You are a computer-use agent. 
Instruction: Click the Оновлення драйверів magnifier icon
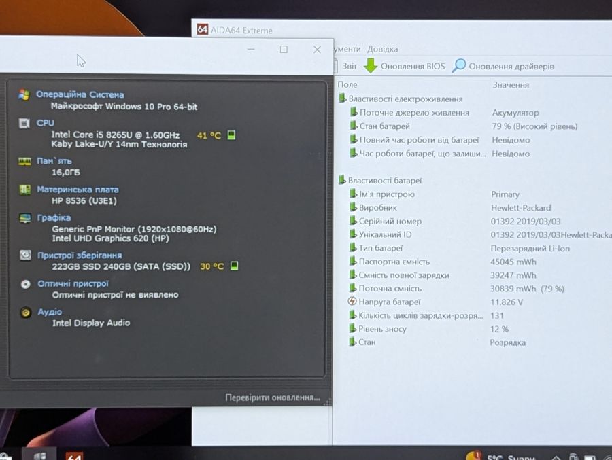click(459, 65)
